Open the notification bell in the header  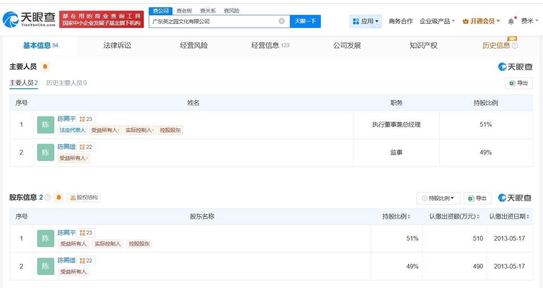pyautogui.click(x=511, y=21)
